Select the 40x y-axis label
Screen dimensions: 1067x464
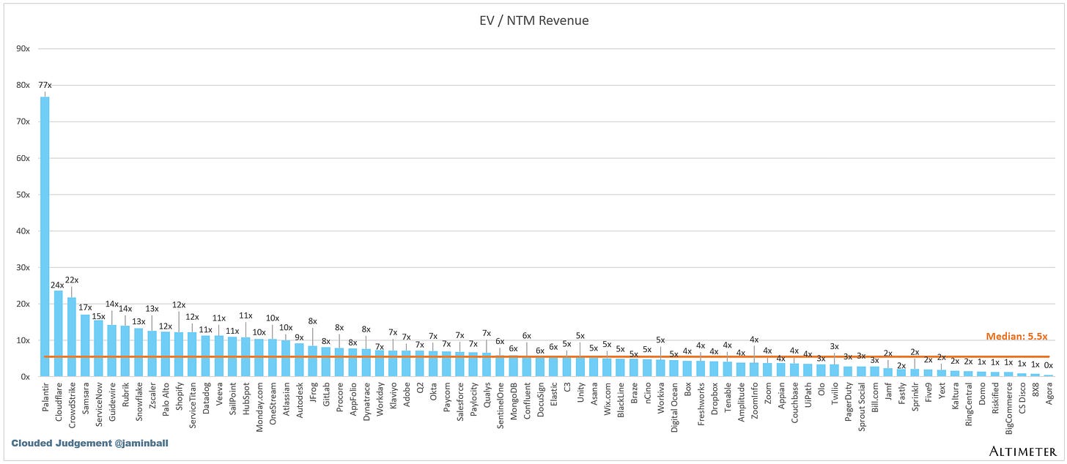[x=23, y=231]
